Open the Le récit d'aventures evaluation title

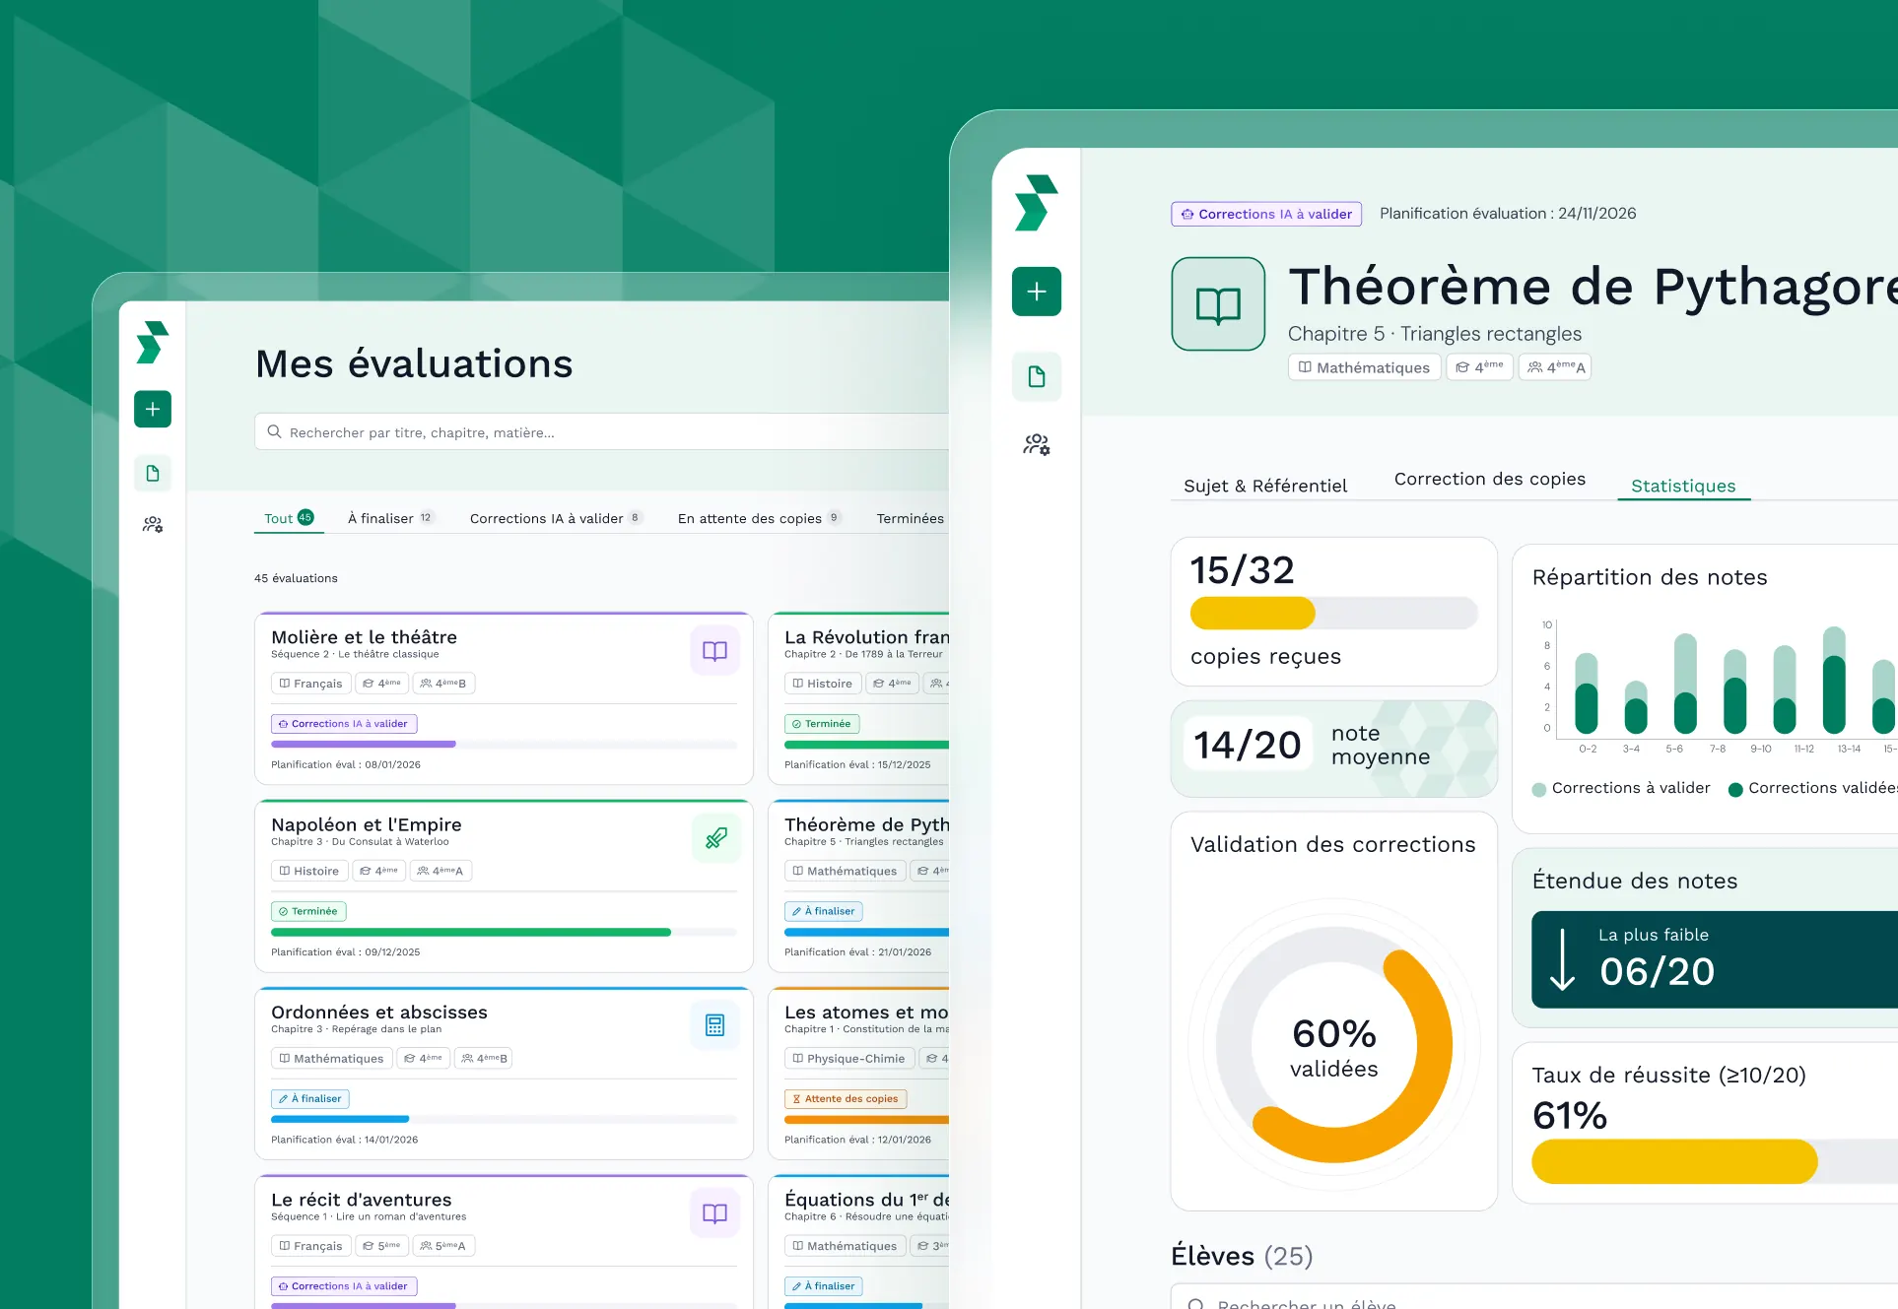tap(362, 1200)
